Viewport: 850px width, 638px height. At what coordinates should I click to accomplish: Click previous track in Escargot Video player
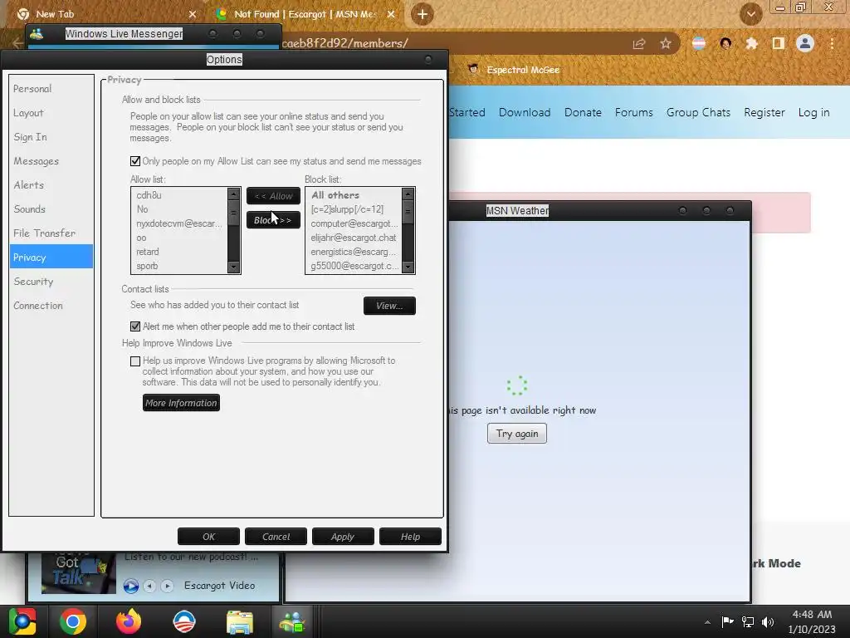click(149, 586)
